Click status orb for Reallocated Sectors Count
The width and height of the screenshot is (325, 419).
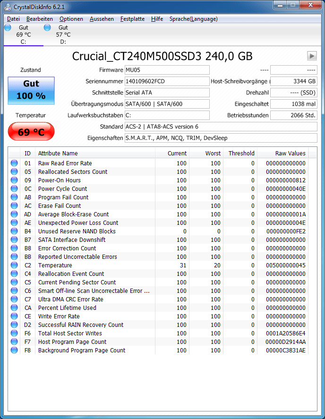pyautogui.click(x=14, y=171)
